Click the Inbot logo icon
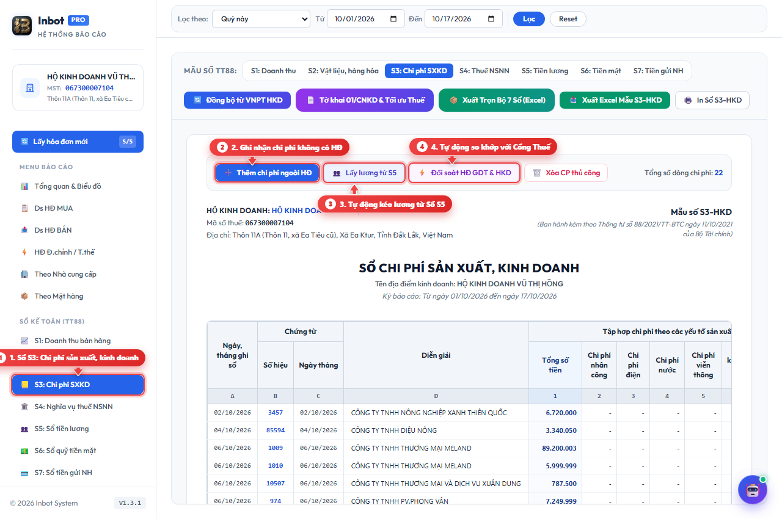The height and width of the screenshot is (519, 782). (22, 25)
